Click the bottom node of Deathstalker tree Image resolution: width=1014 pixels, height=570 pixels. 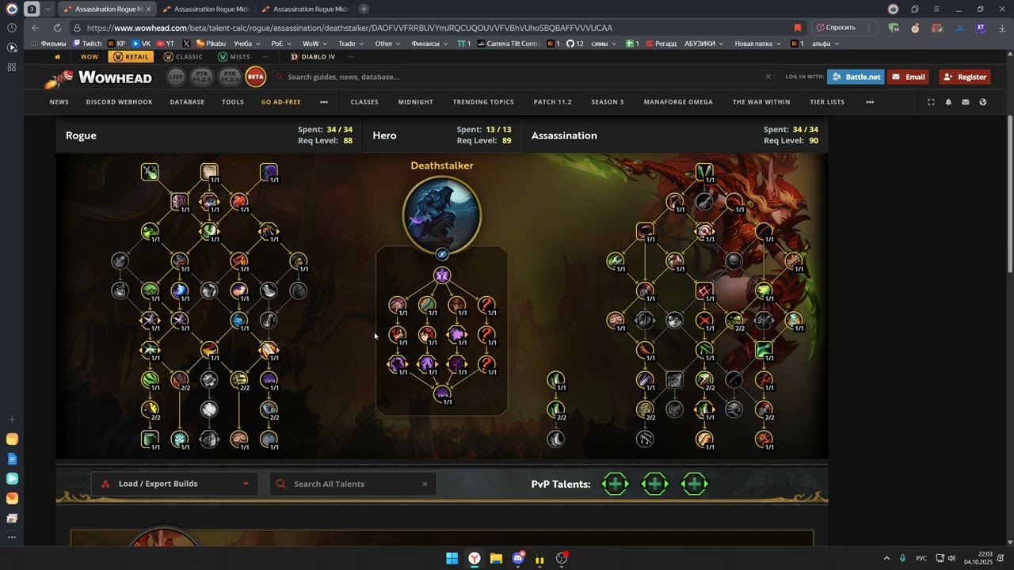(442, 393)
